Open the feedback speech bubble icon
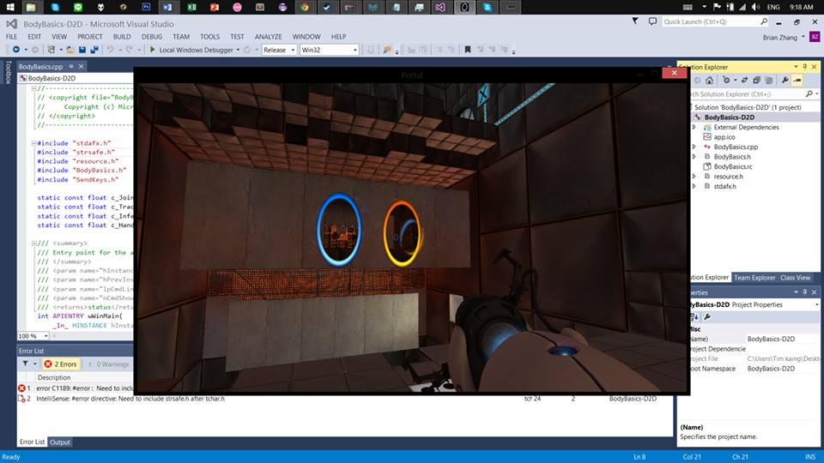The image size is (824, 463). coord(652,21)
